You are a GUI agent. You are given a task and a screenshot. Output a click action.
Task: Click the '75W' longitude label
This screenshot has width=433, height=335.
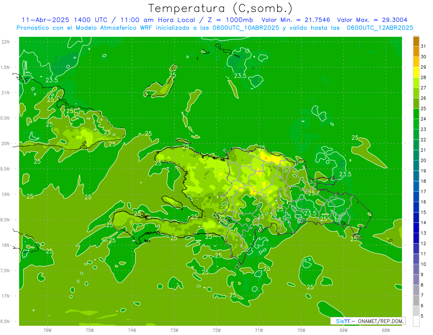90,330
